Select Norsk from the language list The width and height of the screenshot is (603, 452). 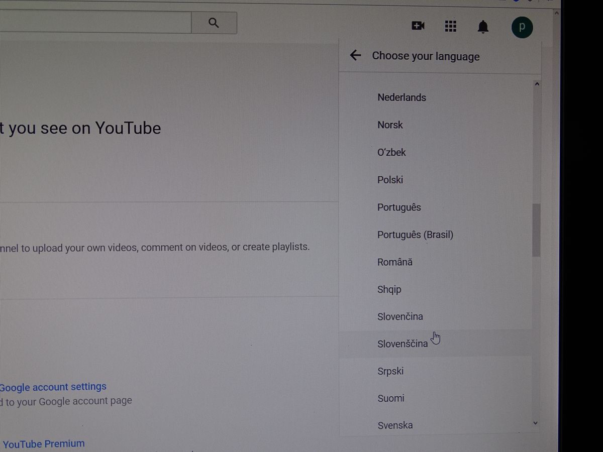(x=390, y=125)
